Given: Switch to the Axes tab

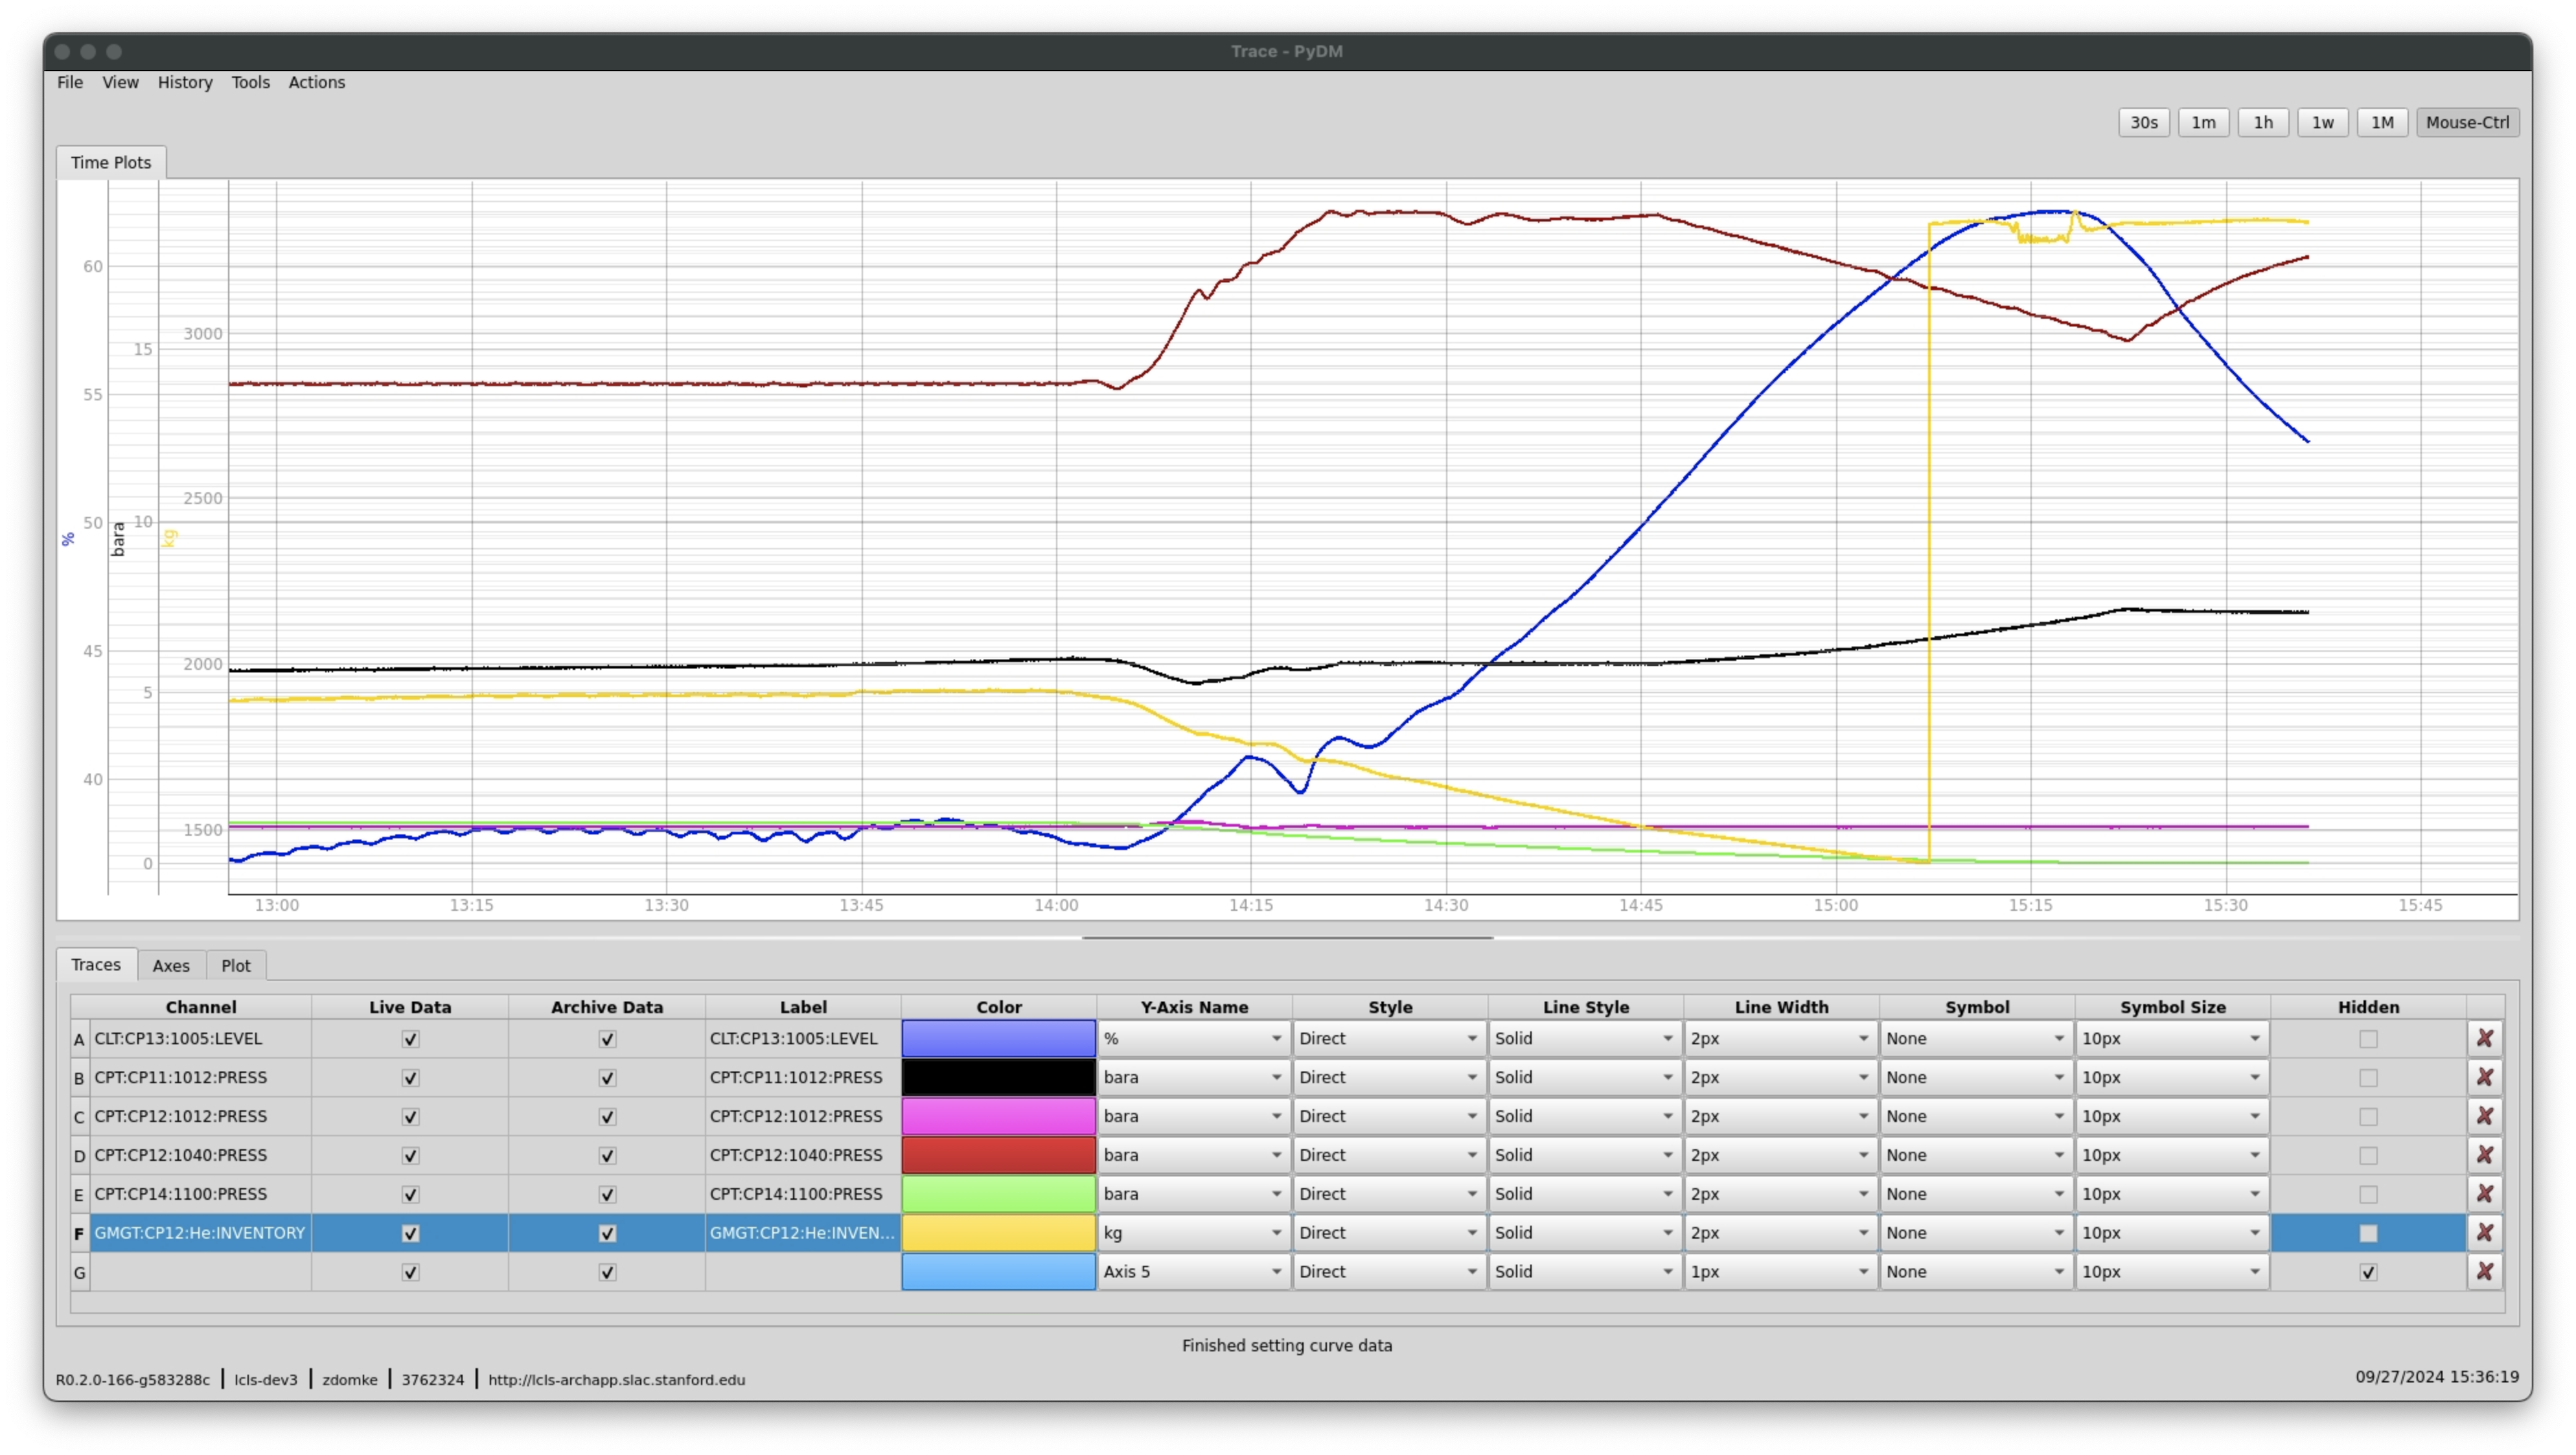Looking at the screenshot, I should click(x=171, y=965).
